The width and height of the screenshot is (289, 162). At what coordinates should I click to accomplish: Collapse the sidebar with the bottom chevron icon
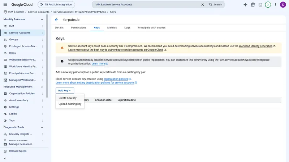5,158
